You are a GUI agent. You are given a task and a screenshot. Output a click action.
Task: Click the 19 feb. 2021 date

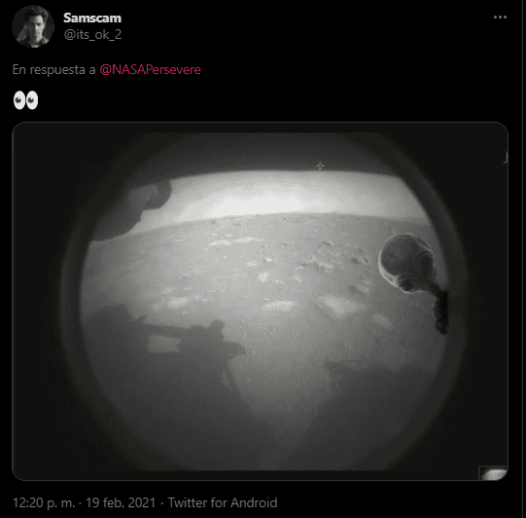click(121, 502)
